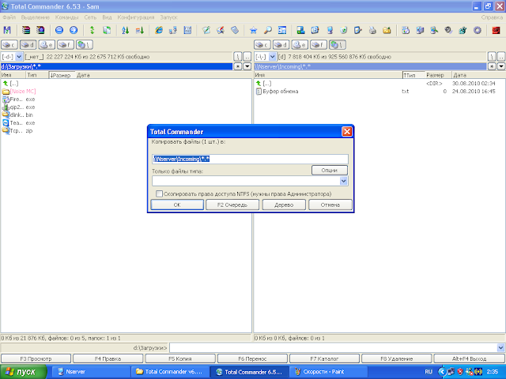The height and width of the screenshot is (379, 506).
Task: Switch right panel to drive d
Action: click(281, 45)
